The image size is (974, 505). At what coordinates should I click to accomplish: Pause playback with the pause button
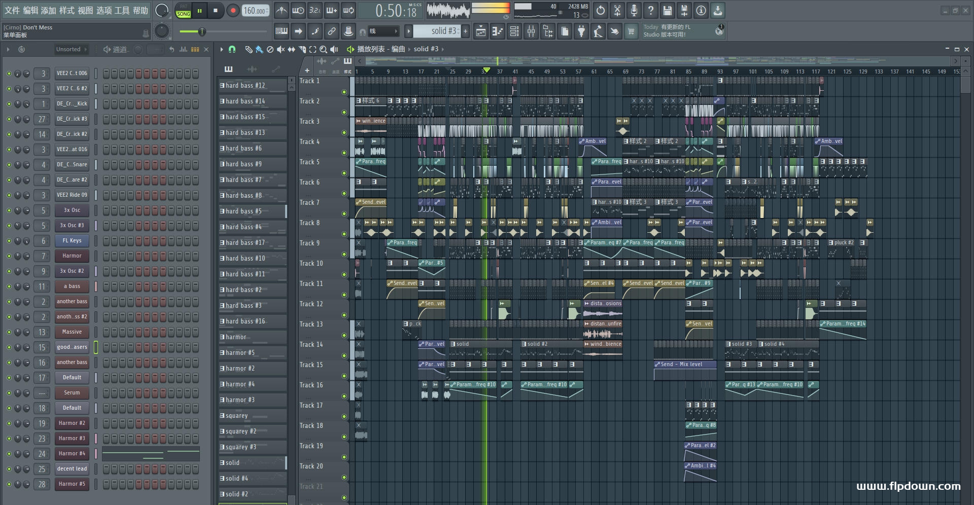(x=199, y=11)
